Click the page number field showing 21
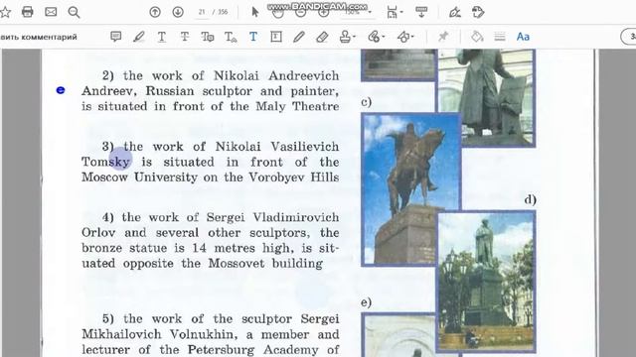Screen dimensions: 636x357 (x=202, y=12)
